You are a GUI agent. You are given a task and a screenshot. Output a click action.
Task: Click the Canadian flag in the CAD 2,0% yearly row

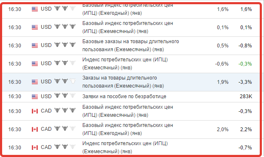35,129
